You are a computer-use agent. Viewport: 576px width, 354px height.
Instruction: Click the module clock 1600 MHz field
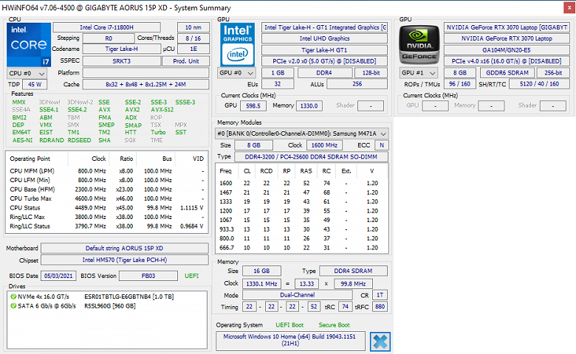[324, 145]
